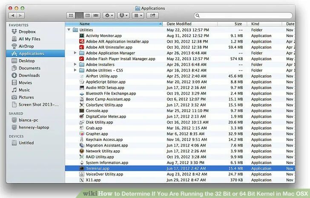Image resolution: width=310 pixels, height=198 pixels.
Task: Switch to column view
Action: pyautogui.click(x=88, y=15)
